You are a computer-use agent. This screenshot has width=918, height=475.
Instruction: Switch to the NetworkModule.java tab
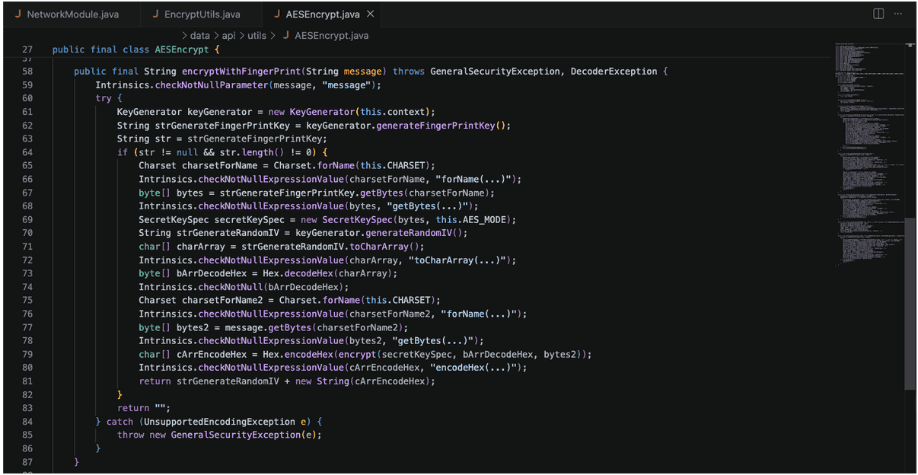pyautogui.click(x=65, y=14)
